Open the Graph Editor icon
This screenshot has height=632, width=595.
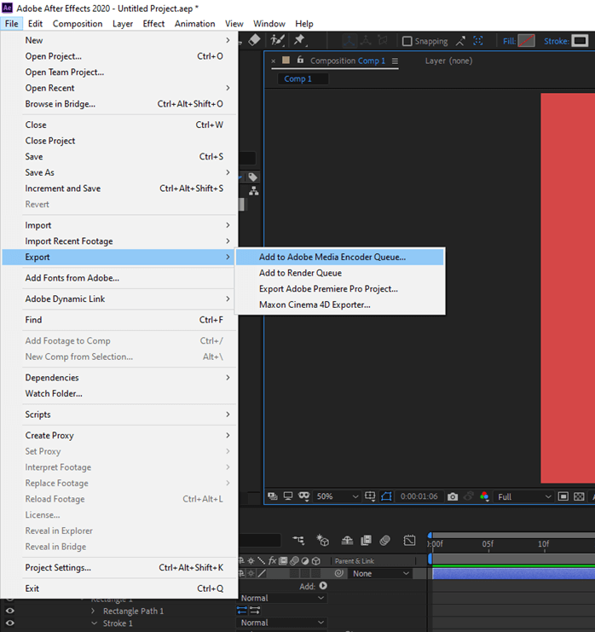[x=409, y=540]
